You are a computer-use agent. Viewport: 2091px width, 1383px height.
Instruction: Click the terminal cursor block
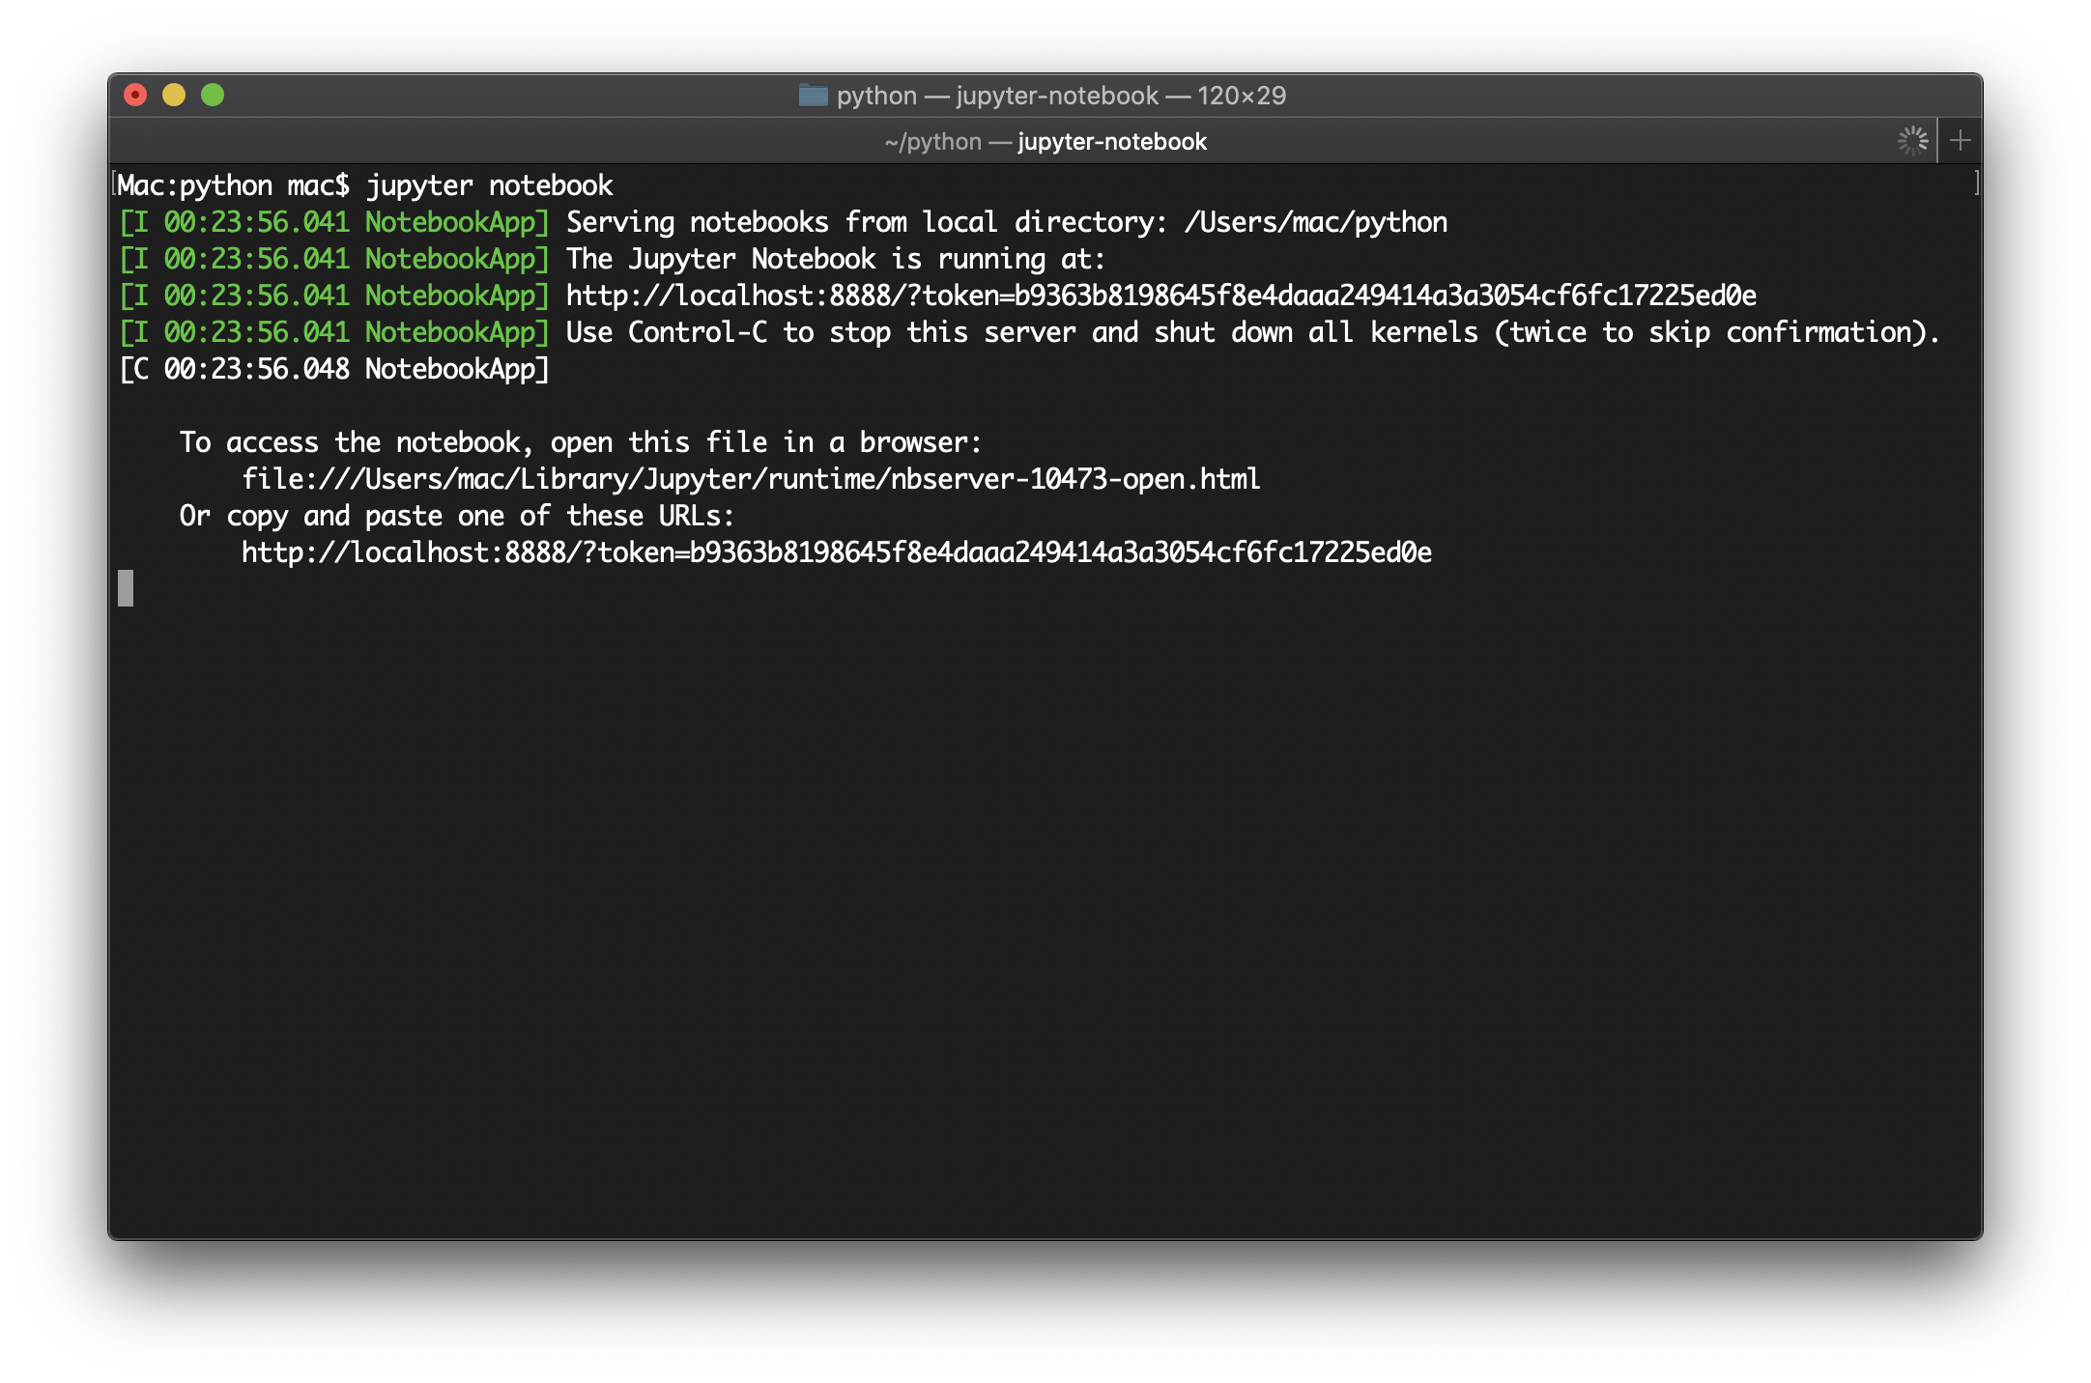click(x=126, y=588)
